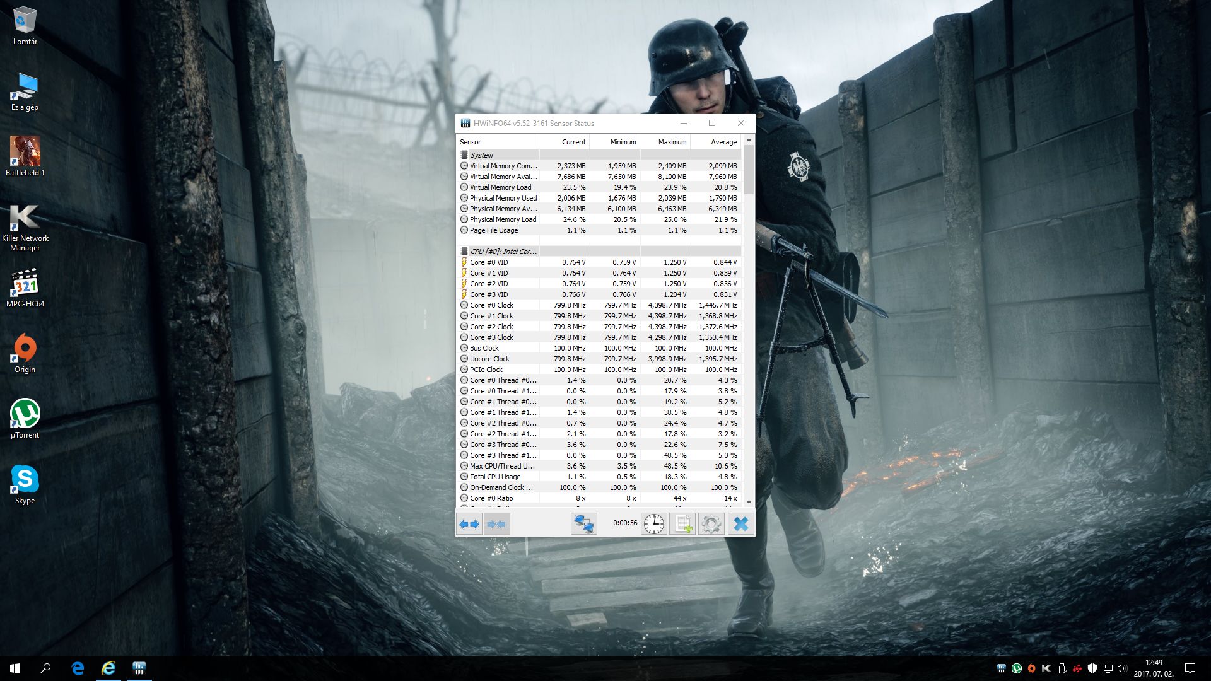Select the Ez a gép desktop icon
The height and width of the screenshot is (681, 1211).
pos(25,92)
